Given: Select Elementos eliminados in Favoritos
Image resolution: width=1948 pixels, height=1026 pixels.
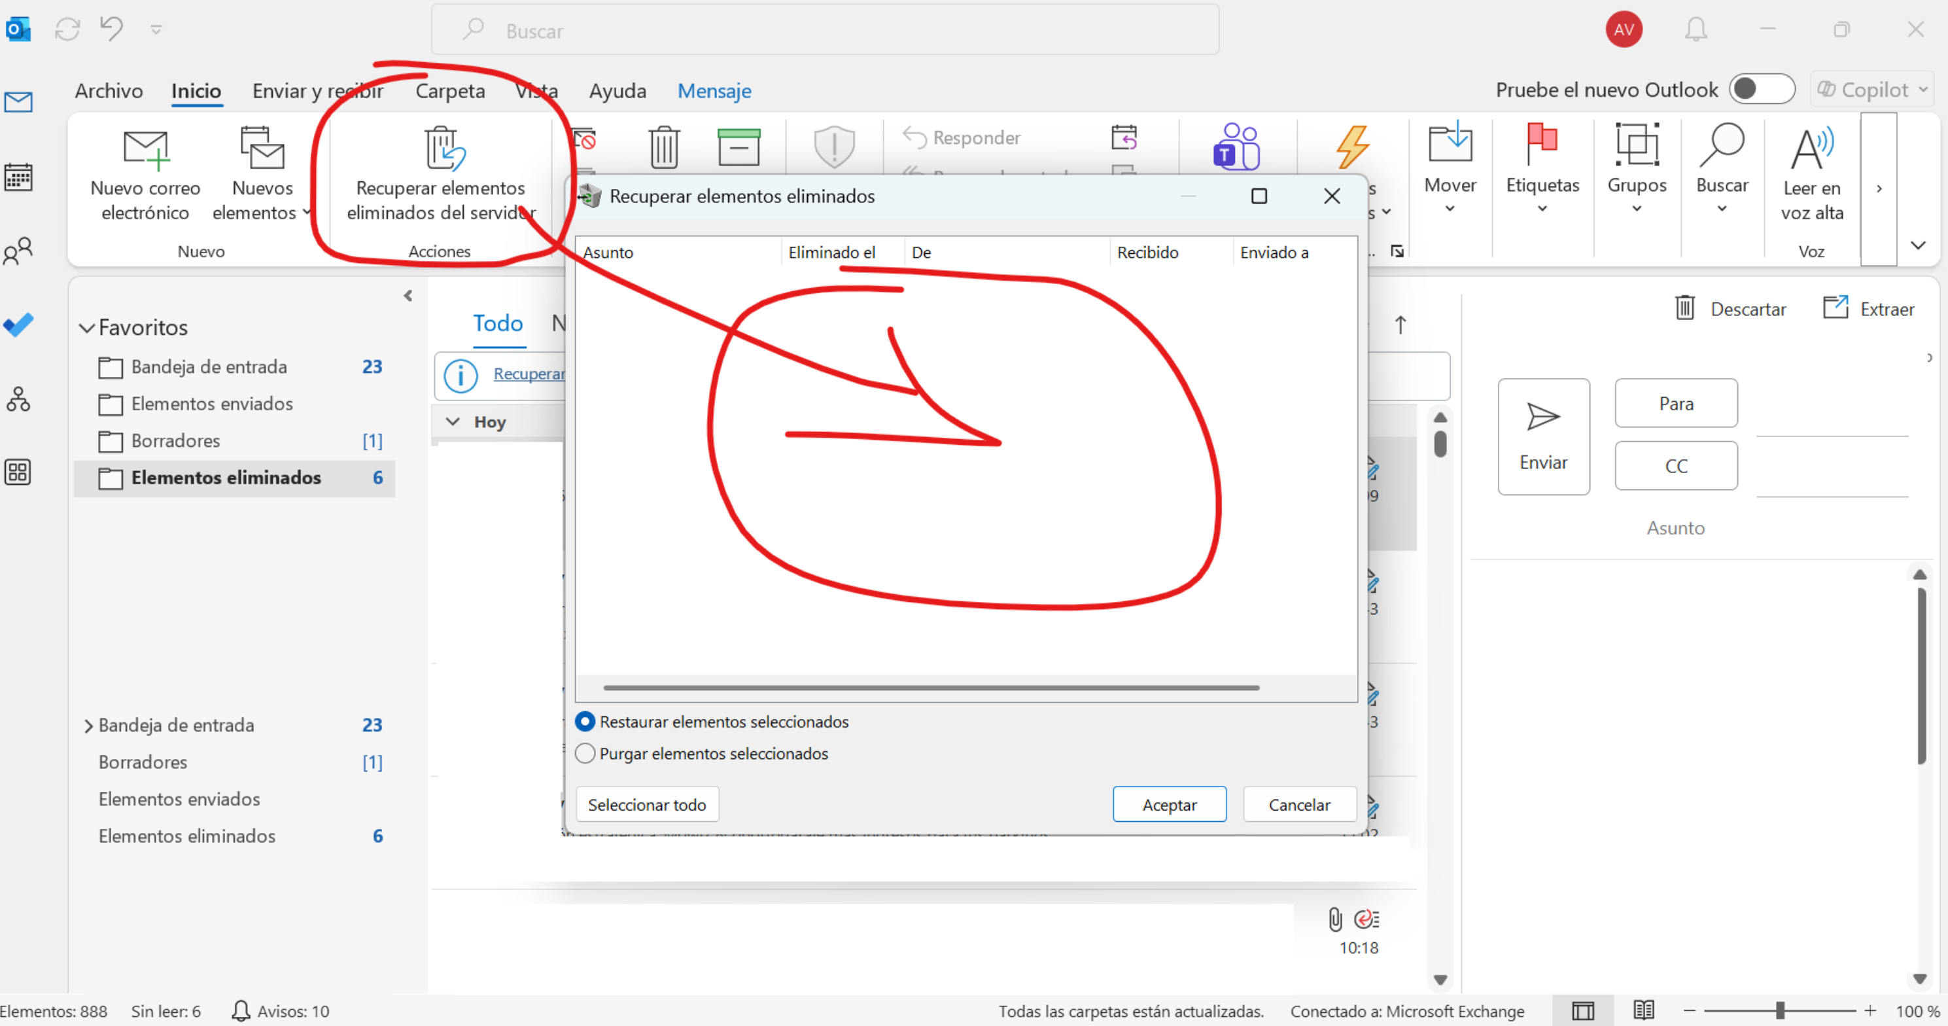Looking at the screenshot, I should (x=234, y=478).
